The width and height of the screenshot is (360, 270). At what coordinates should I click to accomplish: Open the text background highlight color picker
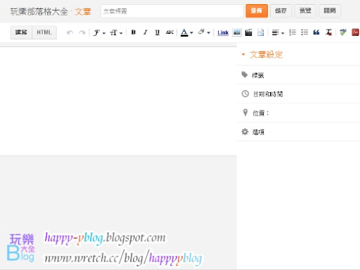[204, 32]
